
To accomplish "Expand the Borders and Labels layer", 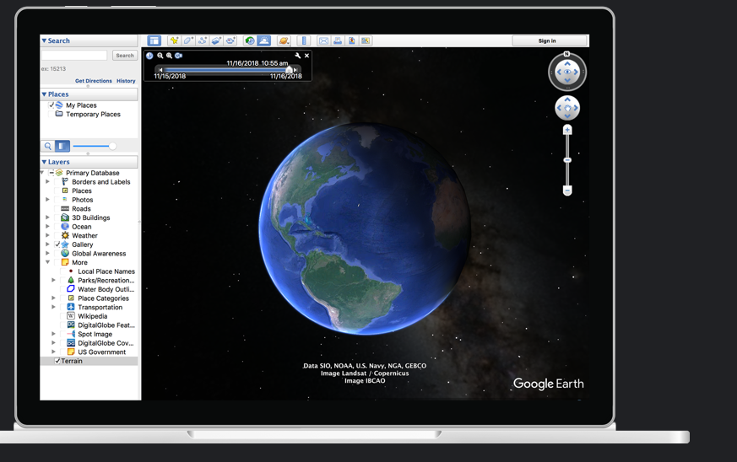I will (x=47, y=182).
